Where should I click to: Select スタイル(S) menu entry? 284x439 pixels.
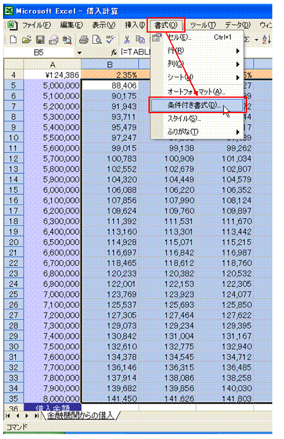(x=184, y=119)
